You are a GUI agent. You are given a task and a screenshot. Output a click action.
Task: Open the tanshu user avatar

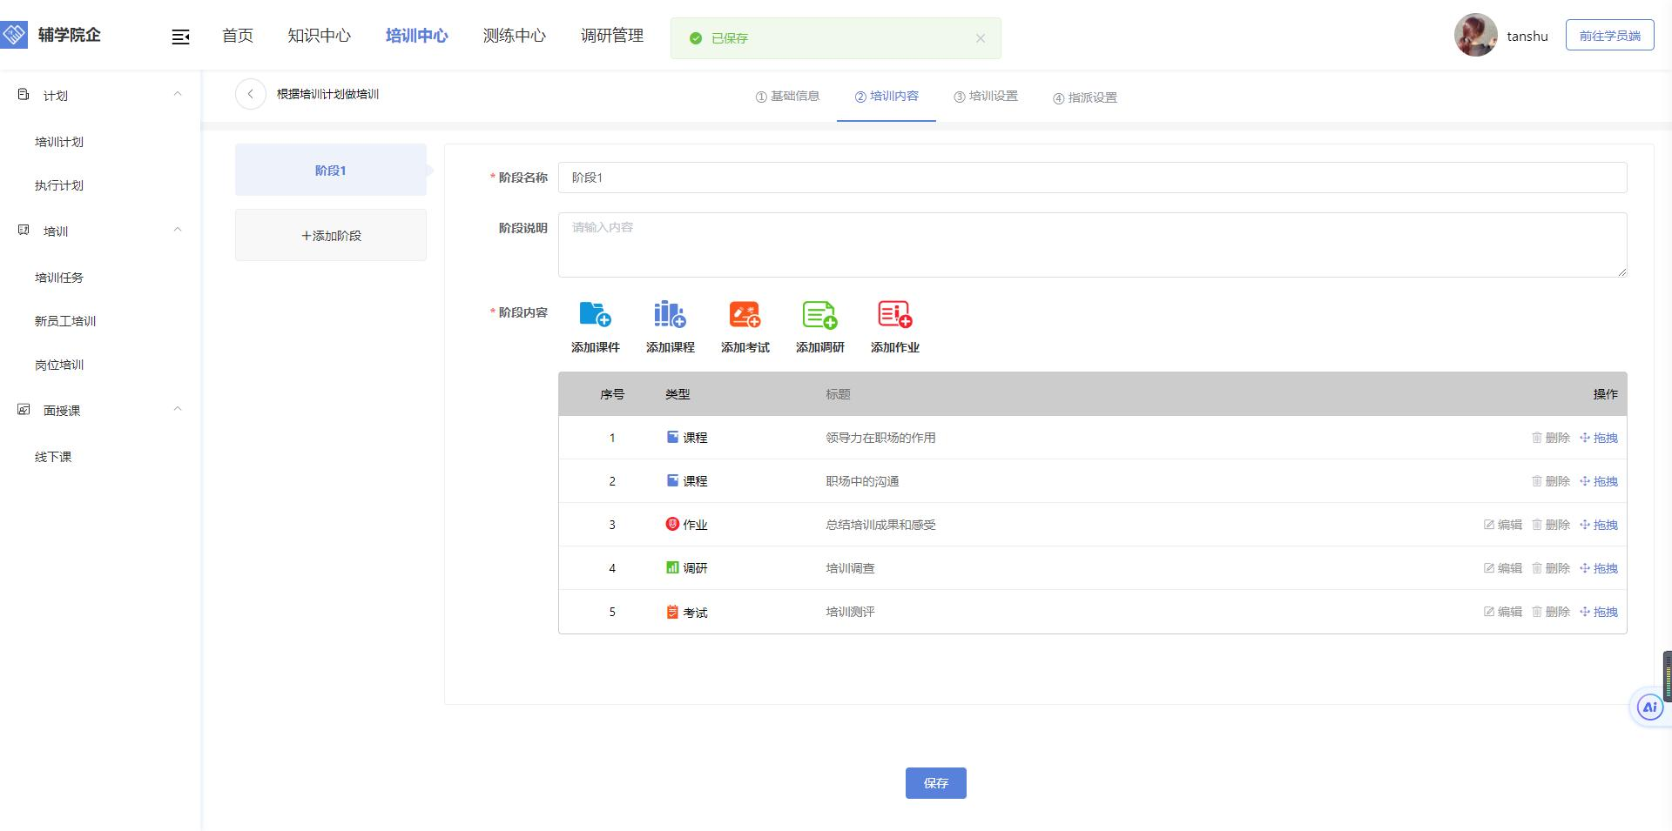coord(1476,35)
